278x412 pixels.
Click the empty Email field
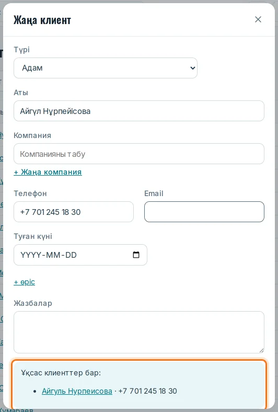(x=204, y=212)
